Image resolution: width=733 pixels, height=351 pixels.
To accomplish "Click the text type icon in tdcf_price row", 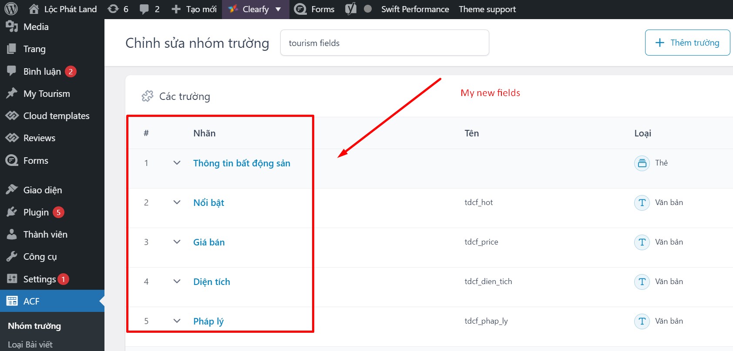I will tap(642, 242).
